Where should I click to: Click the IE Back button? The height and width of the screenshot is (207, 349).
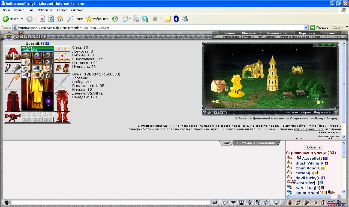pos(11,19)
